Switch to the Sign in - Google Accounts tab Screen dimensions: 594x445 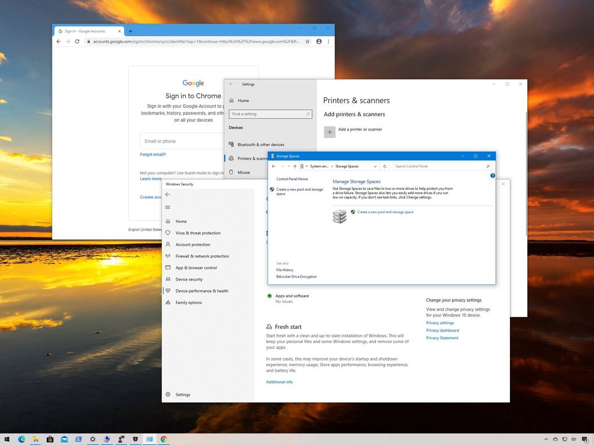pyautogui.click(x=84, y=31)
